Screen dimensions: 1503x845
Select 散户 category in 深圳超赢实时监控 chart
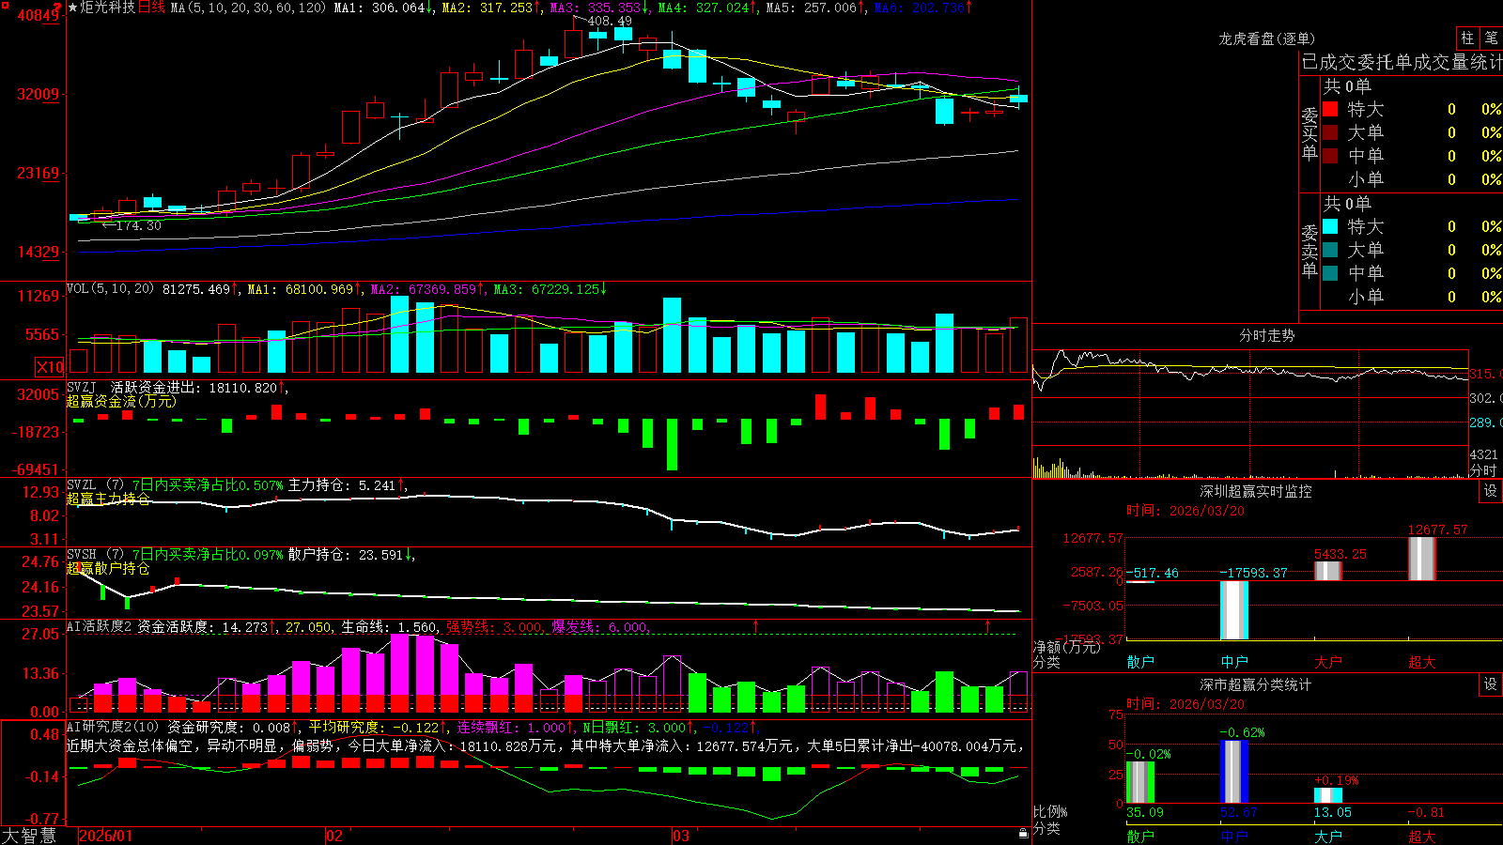tap(1140, 662)
